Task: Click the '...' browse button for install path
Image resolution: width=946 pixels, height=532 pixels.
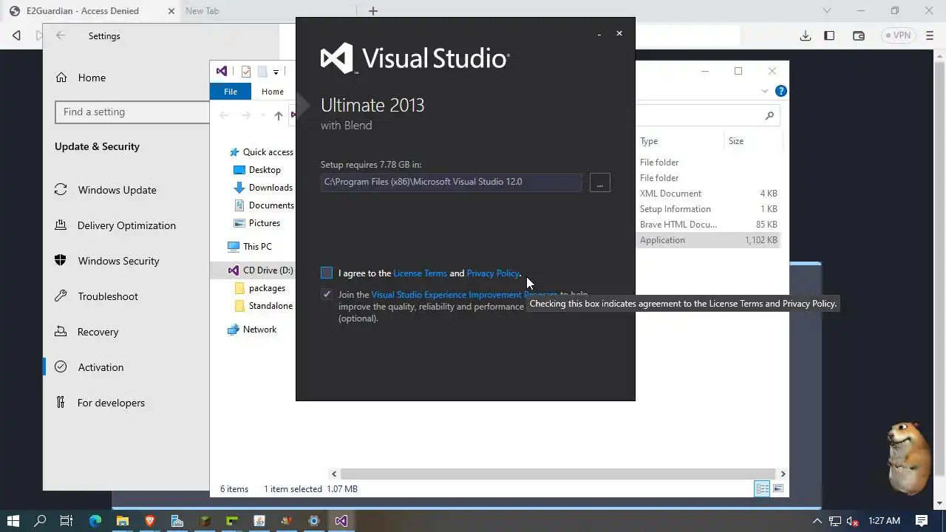Action: (600, 183)
